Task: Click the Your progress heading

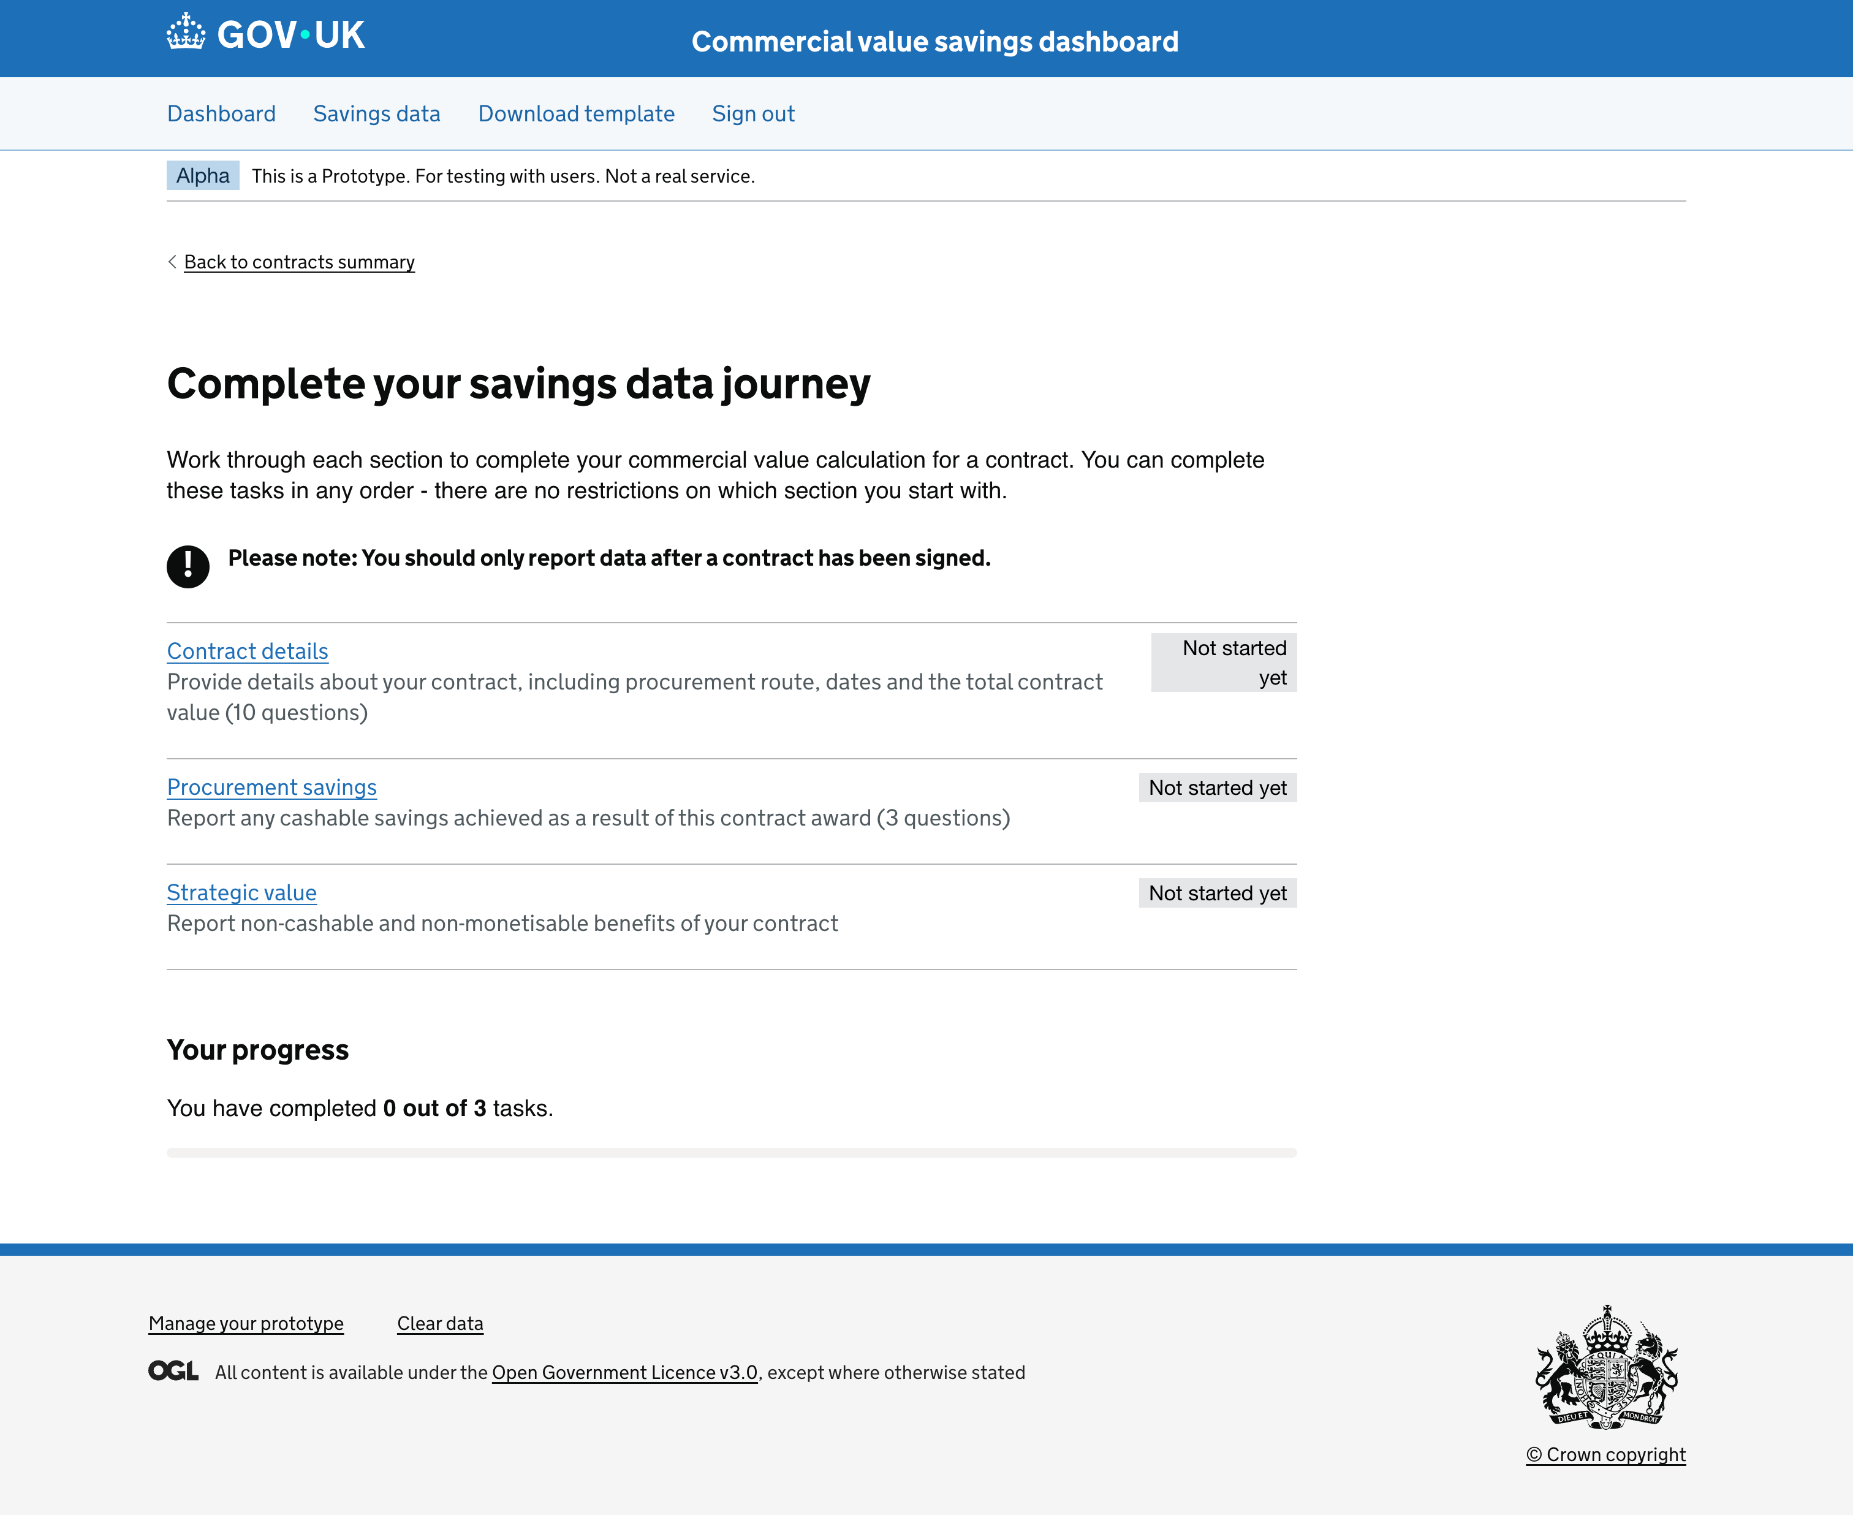Action: (258, 1050)
